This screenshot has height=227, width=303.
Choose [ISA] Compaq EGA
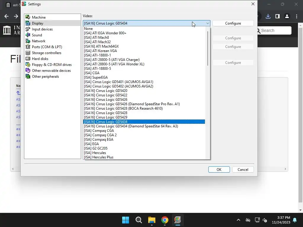click(144, 140)
